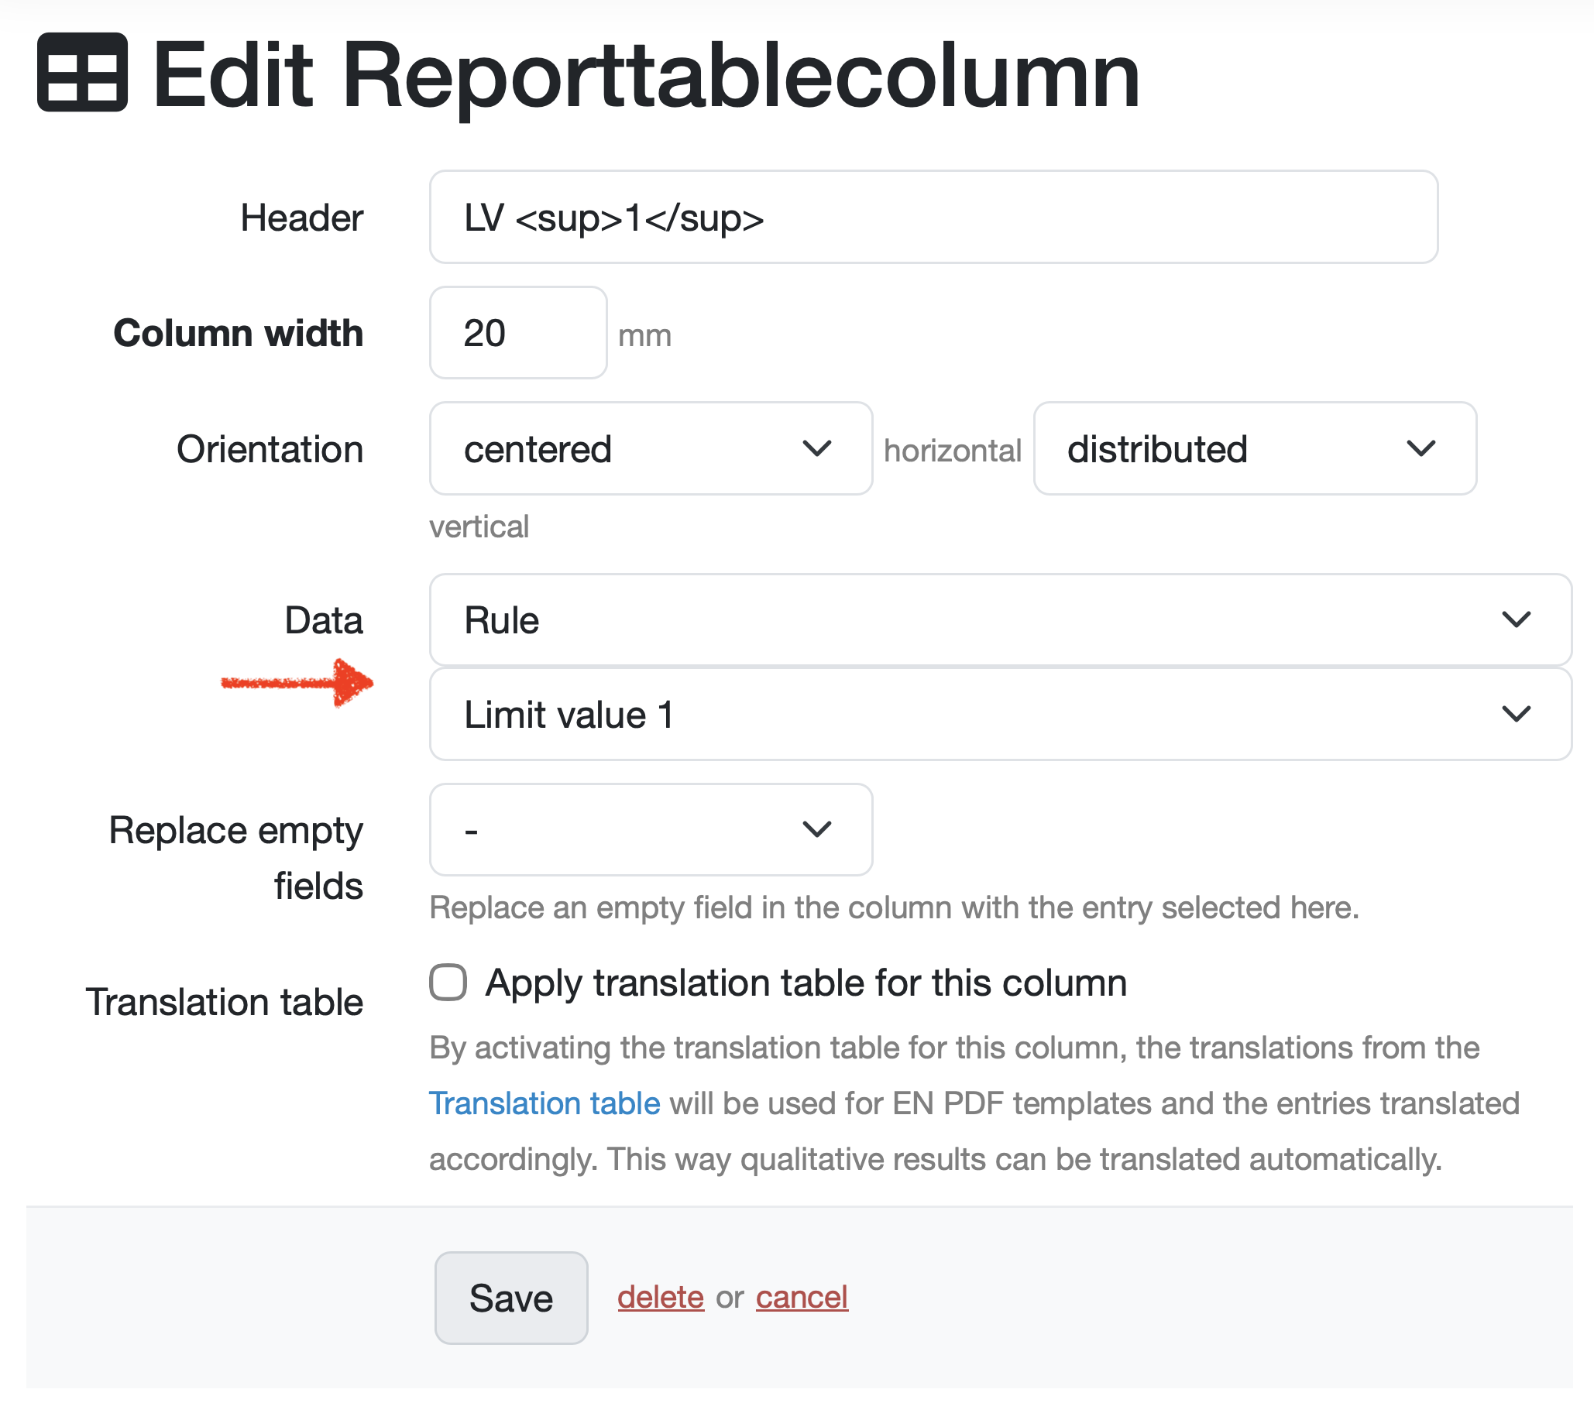The width and height of the screenshot is (1594, 1403).
Task: Click the chevron of the Rule dropdown
Action: pos(1516,620)
